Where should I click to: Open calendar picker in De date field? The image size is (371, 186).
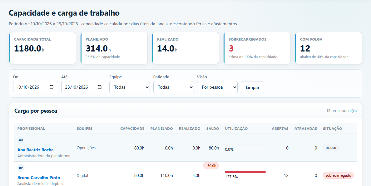[52, 87]
